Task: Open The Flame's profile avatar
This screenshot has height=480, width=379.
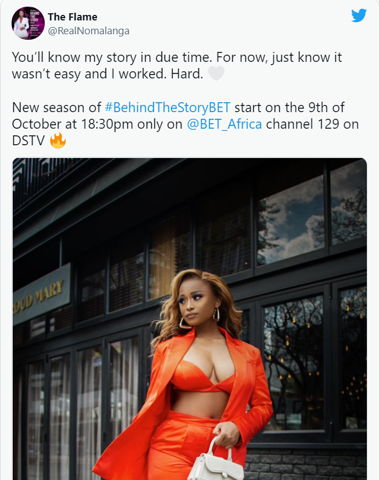Action: (x=28, y=23)
